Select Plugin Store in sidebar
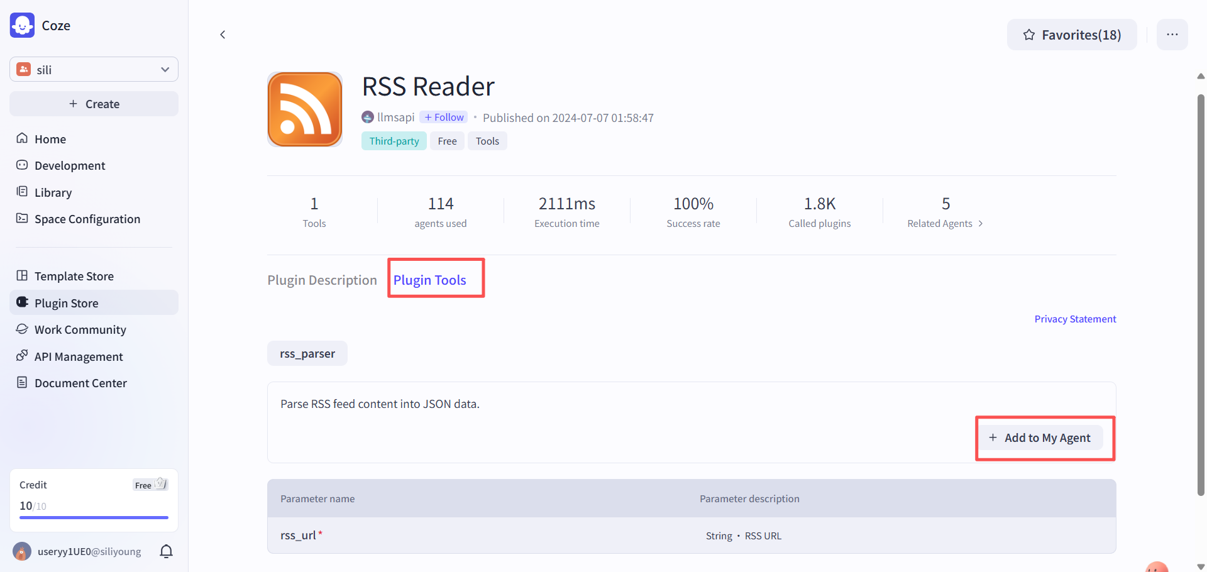The image size is (1207, 572). click(94, 302)
